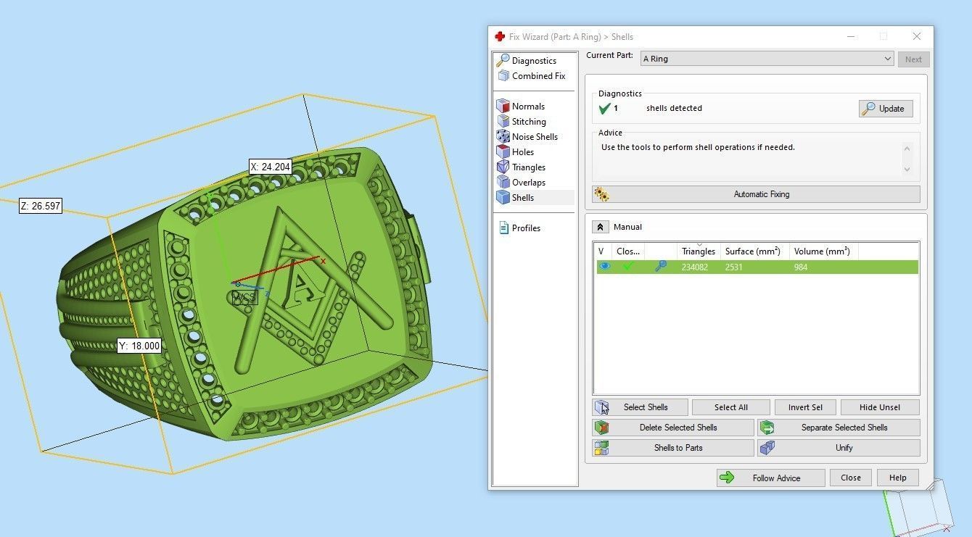Screen dimensions: 972x537
Task: Click the Shells to Parts button
Action: click(673, 448)
